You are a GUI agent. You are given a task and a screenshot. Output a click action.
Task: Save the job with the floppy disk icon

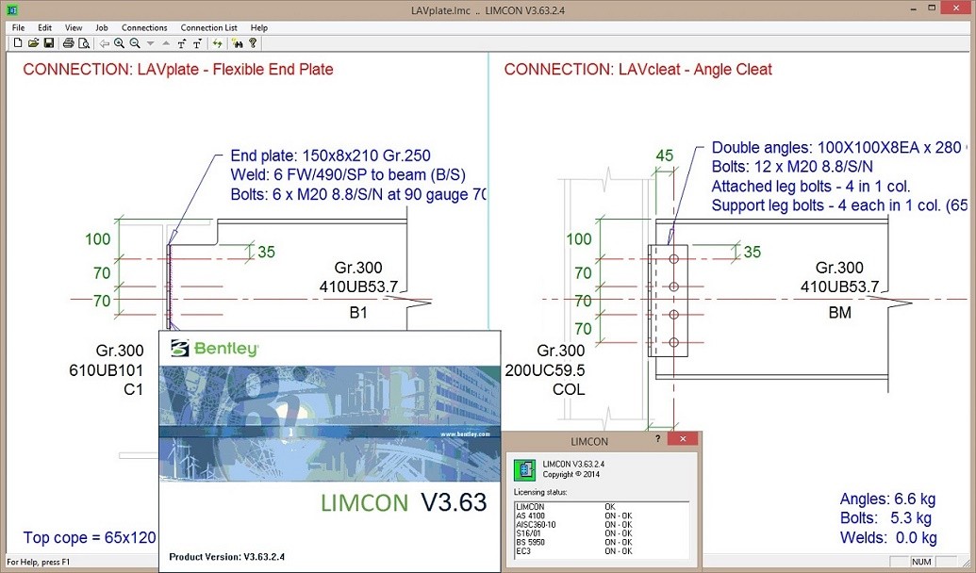coord(48,43)
